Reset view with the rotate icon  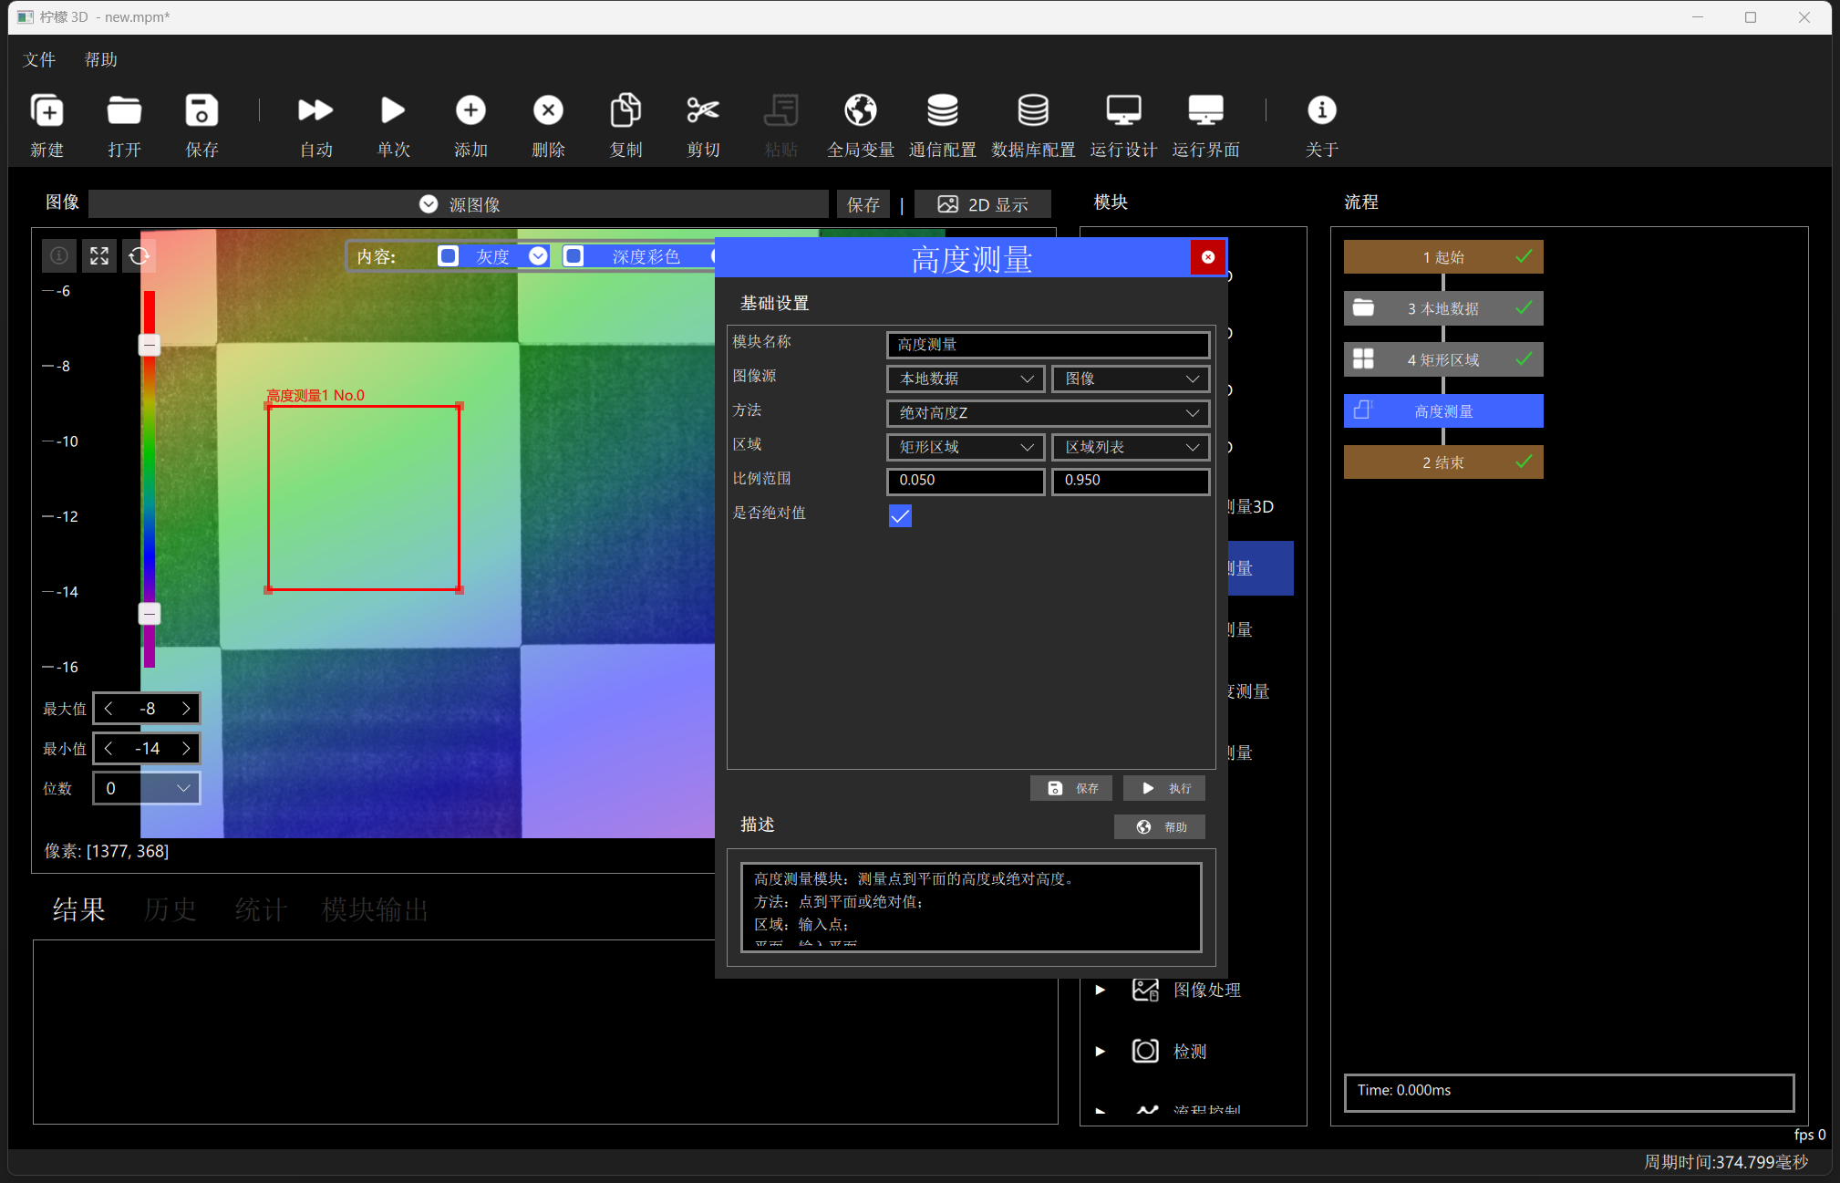(139, 256)
